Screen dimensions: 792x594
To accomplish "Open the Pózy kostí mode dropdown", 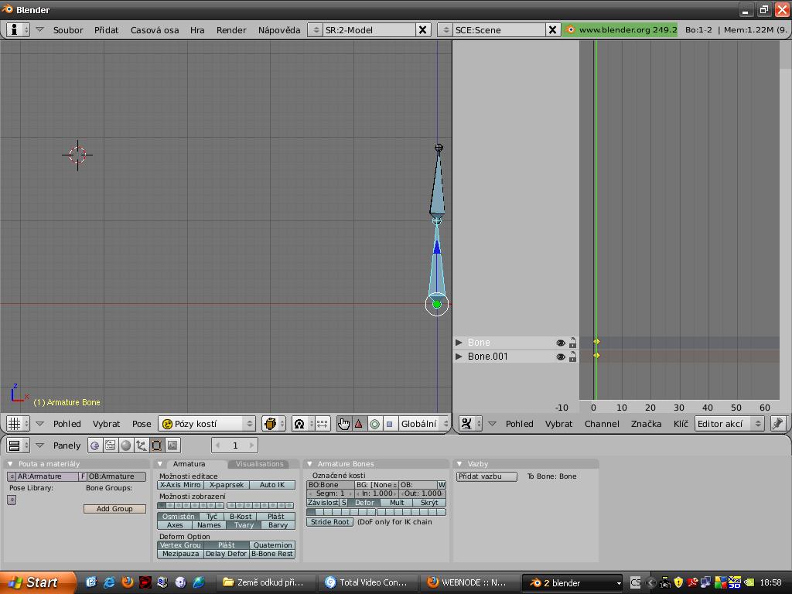I will [x=207, y=424].
